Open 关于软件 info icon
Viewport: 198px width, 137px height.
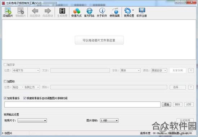pos(102,11)
